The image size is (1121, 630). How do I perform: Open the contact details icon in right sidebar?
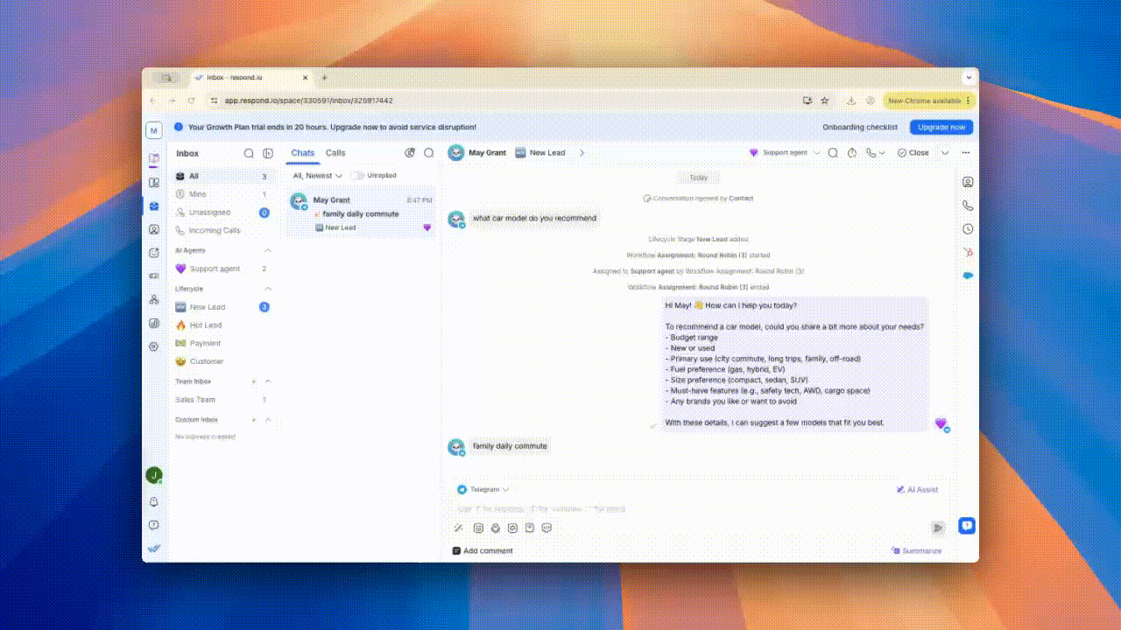(x=967, y=182)
